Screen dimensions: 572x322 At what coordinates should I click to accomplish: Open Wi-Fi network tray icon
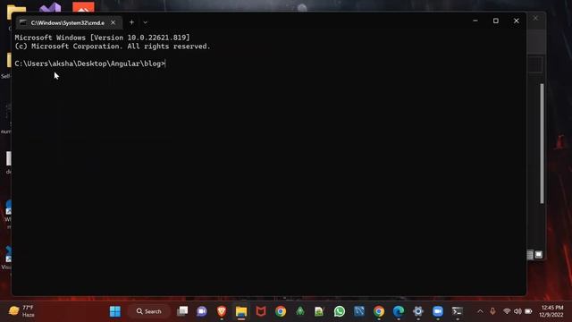point(507,311)
